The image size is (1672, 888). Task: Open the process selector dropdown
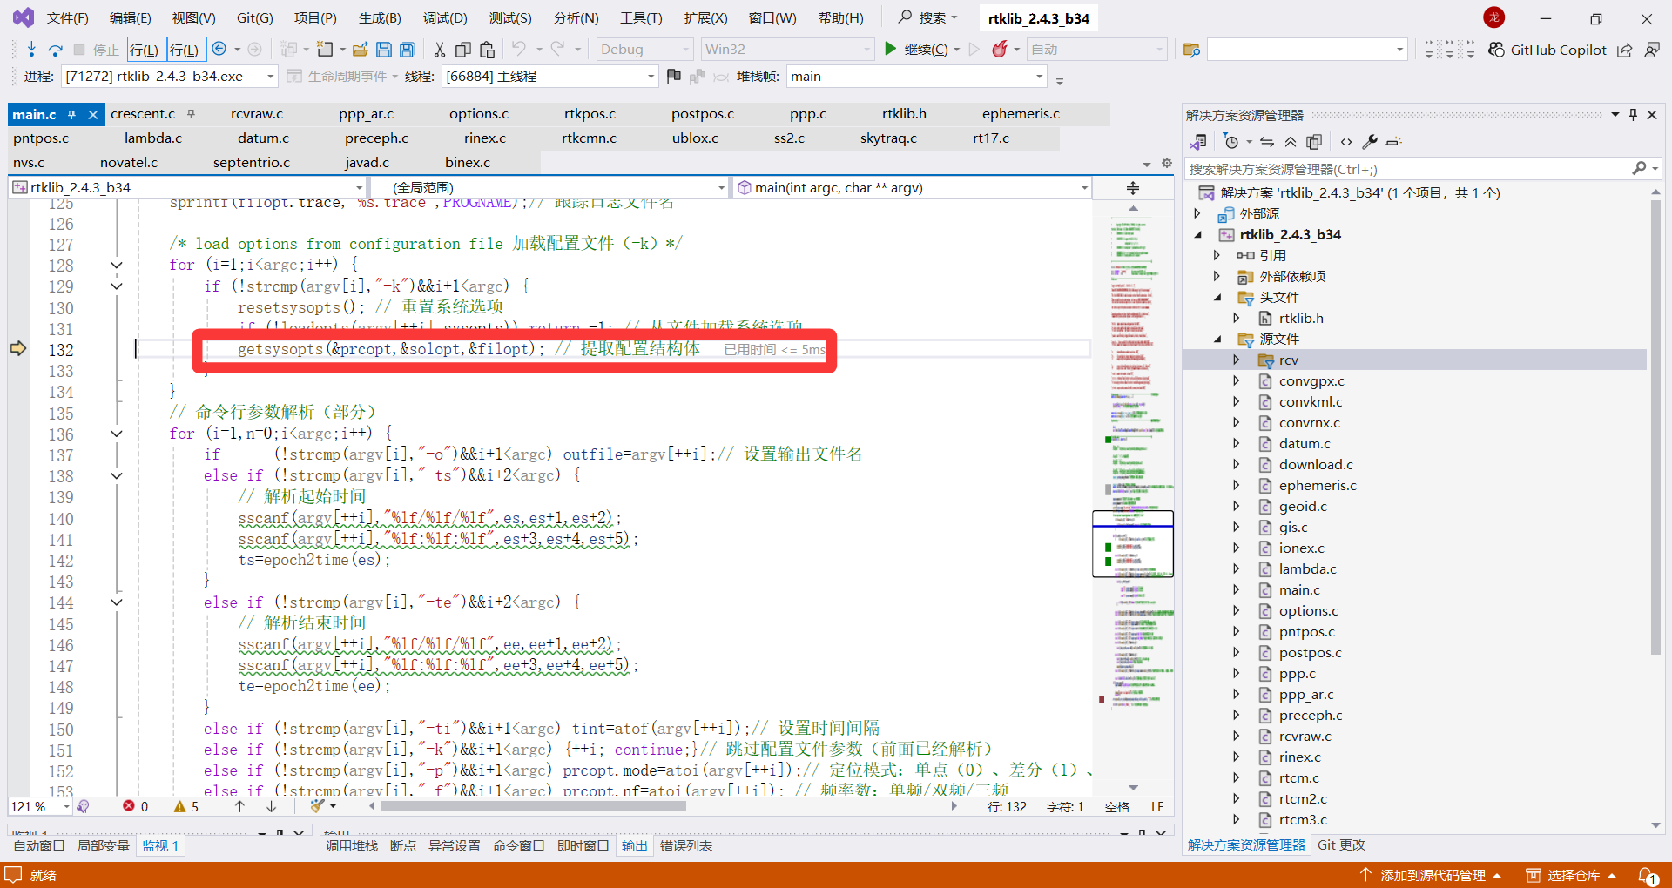coord(270,77)
